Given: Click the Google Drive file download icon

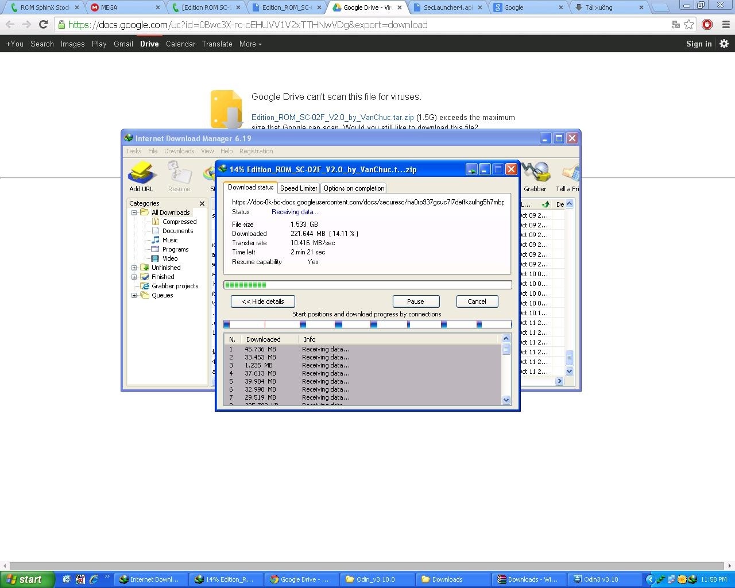Looking at the screenshot, I should 226,109.
